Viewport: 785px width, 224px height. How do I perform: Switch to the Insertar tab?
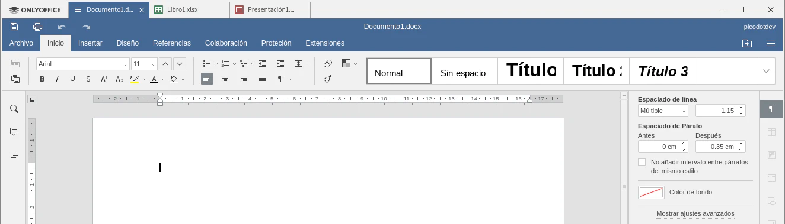[90, 43]
